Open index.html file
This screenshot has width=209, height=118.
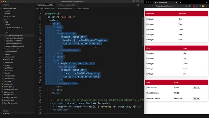[9, 62]
